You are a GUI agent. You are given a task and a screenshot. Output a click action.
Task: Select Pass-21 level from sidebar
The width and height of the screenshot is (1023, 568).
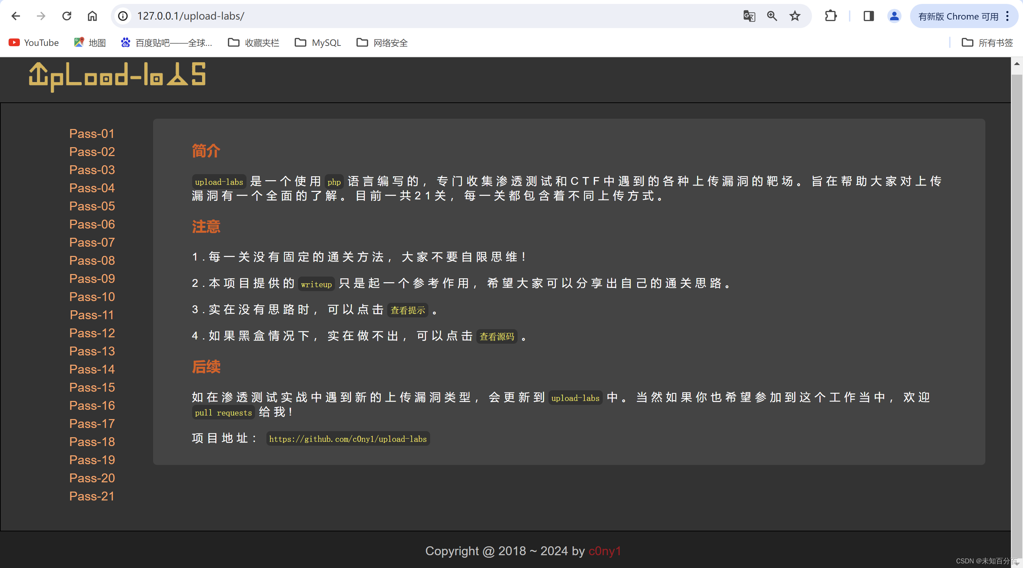click(x=92, y=497)
